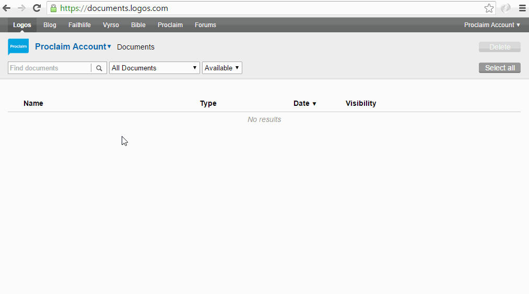Click the Visibility column header

[361, 103]
